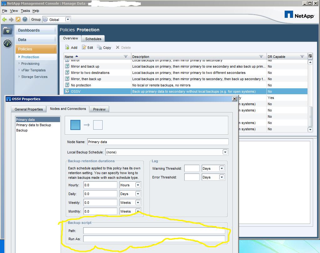Click the policy icon for Mirror to two destinations
Viewport: 320px width, 253px height.
(x=67, y=72)
